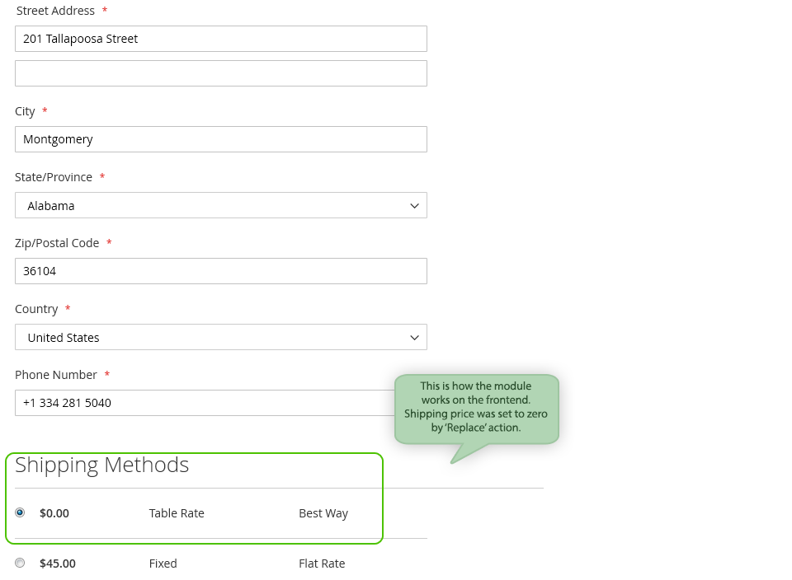Click the Fixed method name text

click(x=163, y=564)
